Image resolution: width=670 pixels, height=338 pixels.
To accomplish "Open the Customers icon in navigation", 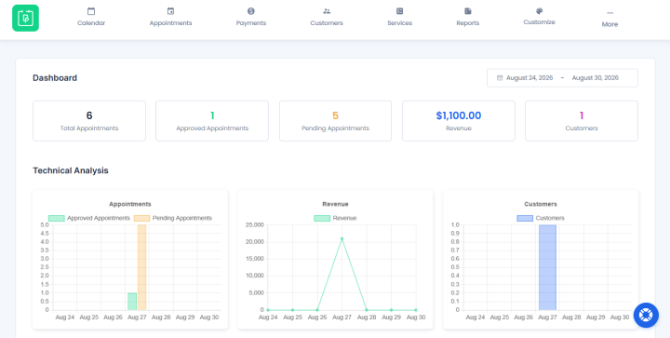I will [327, 11].
